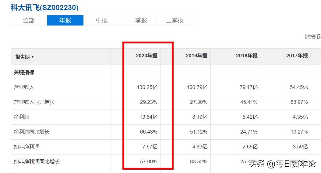Select the 2020年报 column header
The image size is (321, 173).
[x=146, y=56]
